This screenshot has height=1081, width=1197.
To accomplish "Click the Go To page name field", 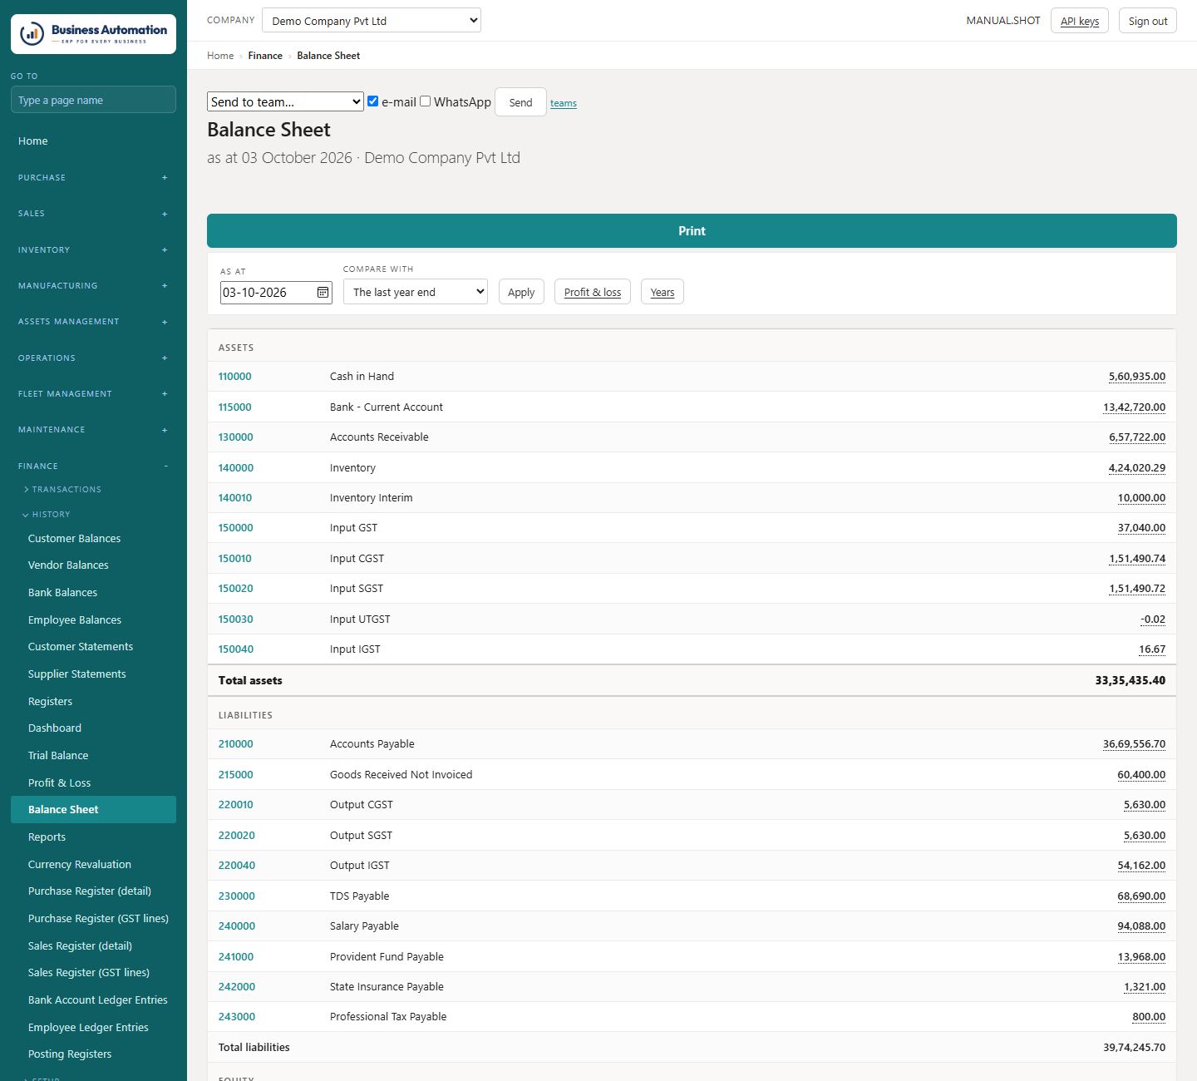I will 93,100.
